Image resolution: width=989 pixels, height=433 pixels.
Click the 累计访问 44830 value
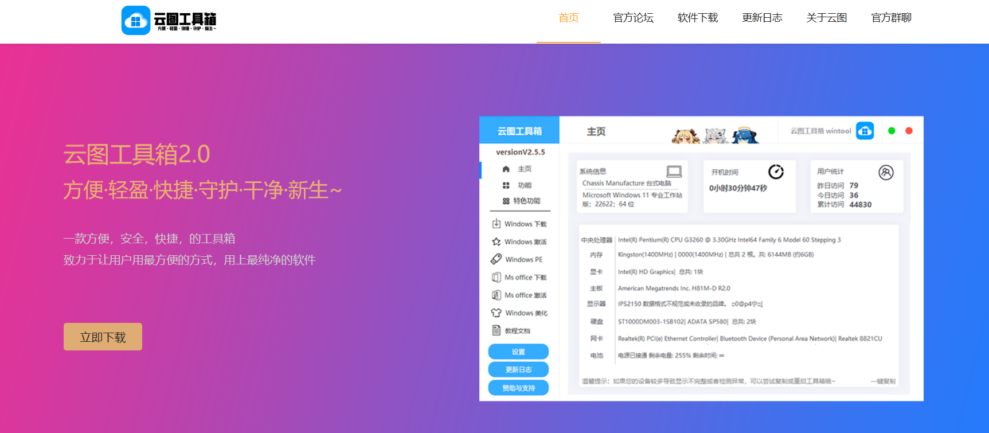[860, 204]
